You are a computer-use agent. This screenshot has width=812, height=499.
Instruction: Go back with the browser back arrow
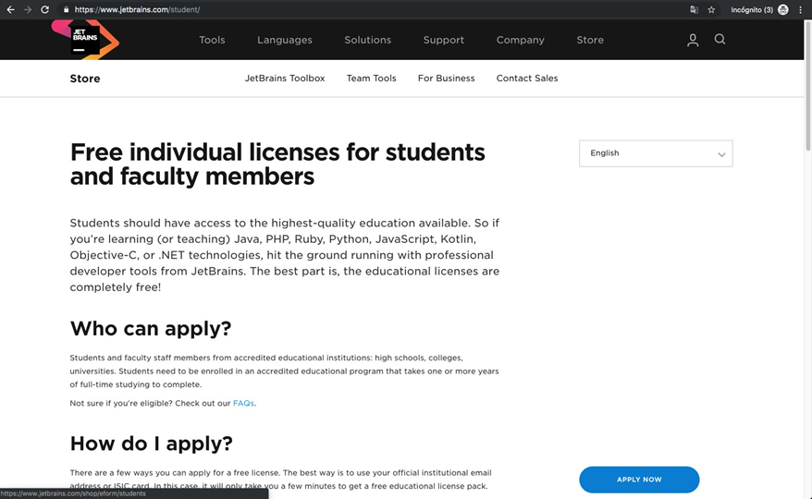coord(10,9)
